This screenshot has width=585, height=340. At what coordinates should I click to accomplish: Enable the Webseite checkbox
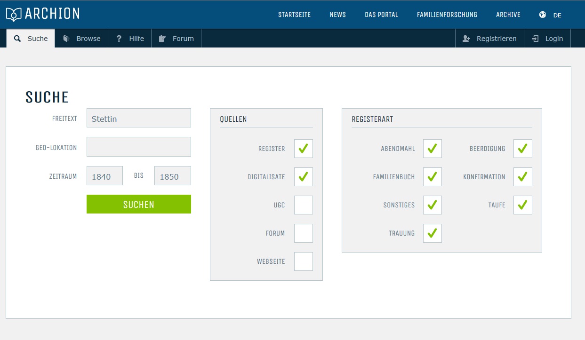[x=304, y=261]
